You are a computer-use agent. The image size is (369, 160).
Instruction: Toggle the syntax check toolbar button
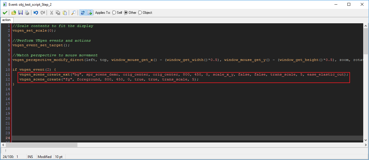(x=83, y=13)
